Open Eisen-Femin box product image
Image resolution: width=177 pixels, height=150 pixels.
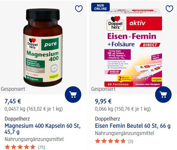[x=133, y=47]
